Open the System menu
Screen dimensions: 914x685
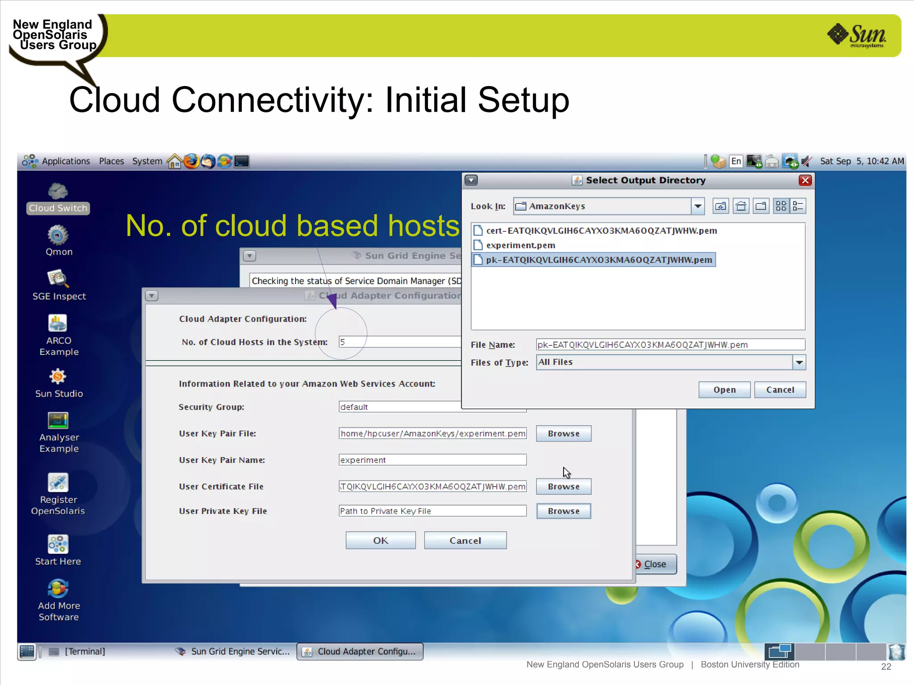click(147, 161)
